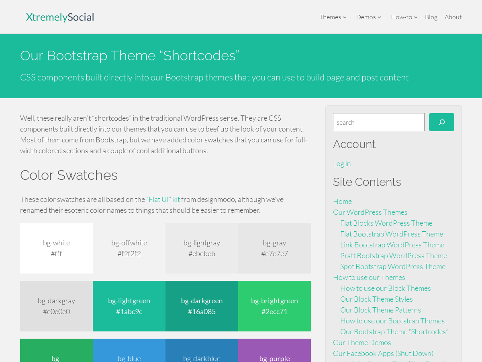The width and height of the screenshot is (482, 362).
Task: Open Pratt Bootstrap WordPress Theme link
Action: 394,255
